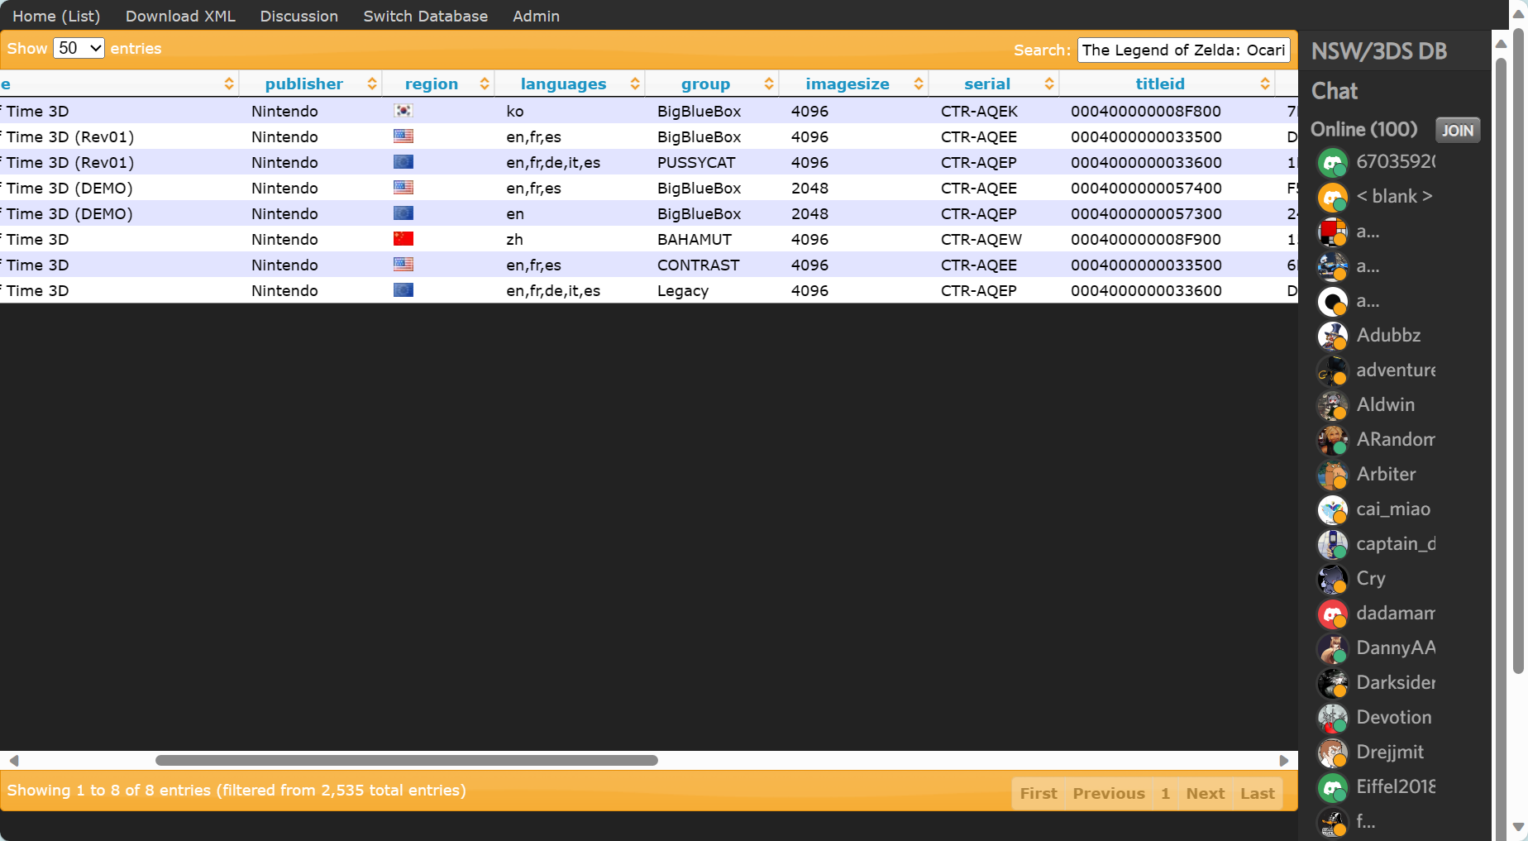
Task: Click the EU flag in Legacy row
Action: pos(403,290)
